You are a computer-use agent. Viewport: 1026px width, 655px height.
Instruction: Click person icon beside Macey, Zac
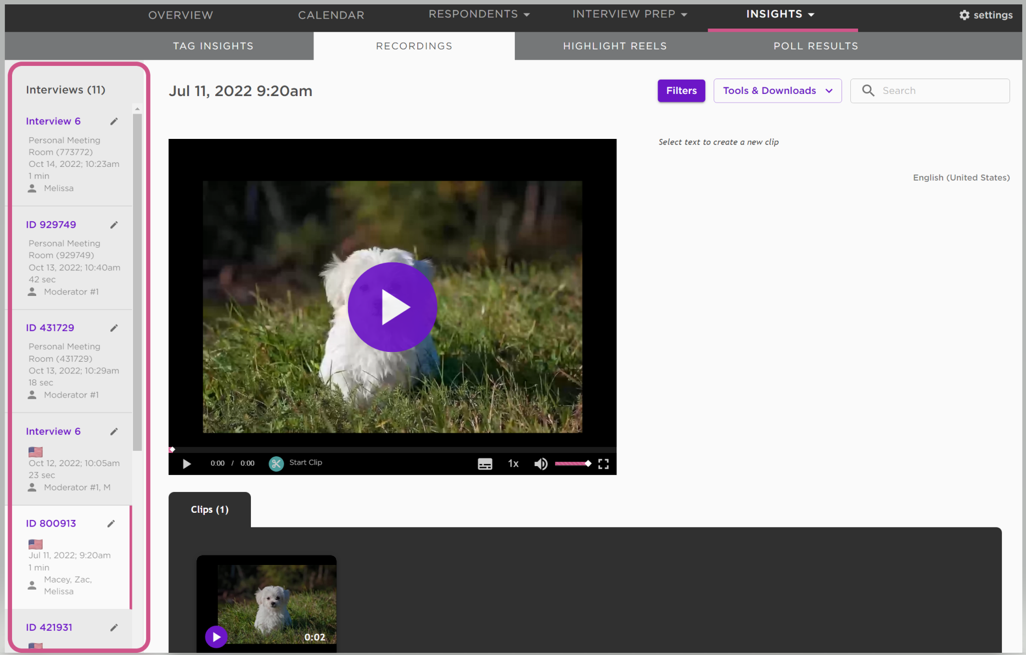click(32, 585)
